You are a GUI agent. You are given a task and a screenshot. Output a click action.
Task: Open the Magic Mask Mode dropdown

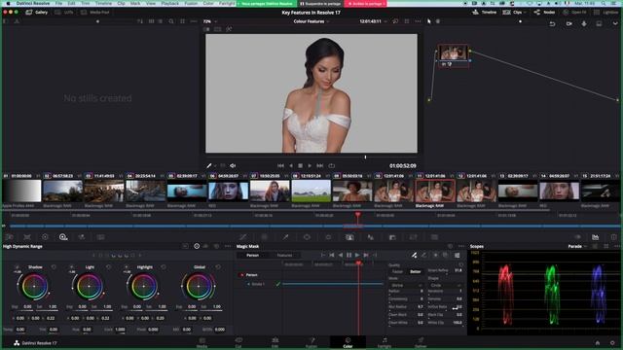click(x=405, y=285)
